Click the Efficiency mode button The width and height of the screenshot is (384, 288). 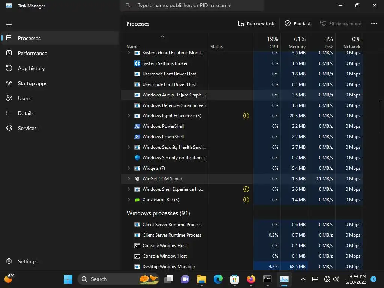click(340, 24)
